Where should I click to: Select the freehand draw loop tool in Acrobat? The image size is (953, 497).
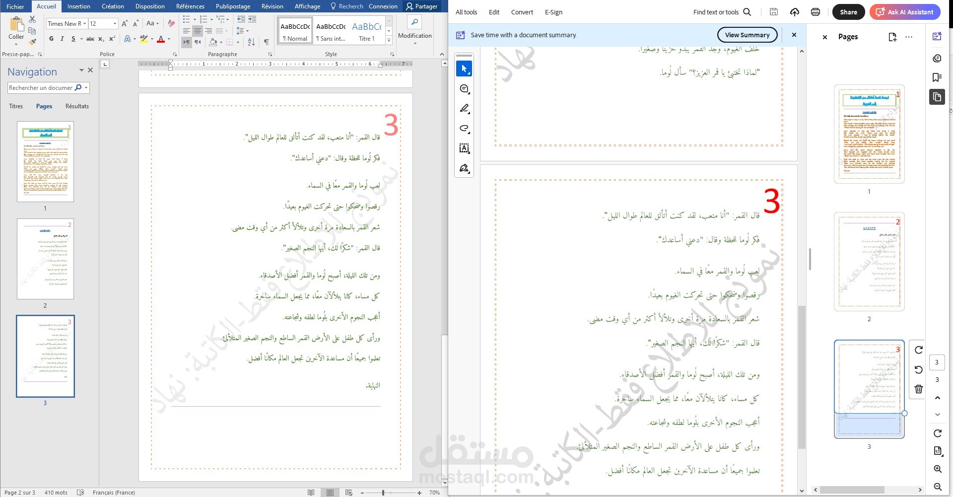(x=464, y=129)
